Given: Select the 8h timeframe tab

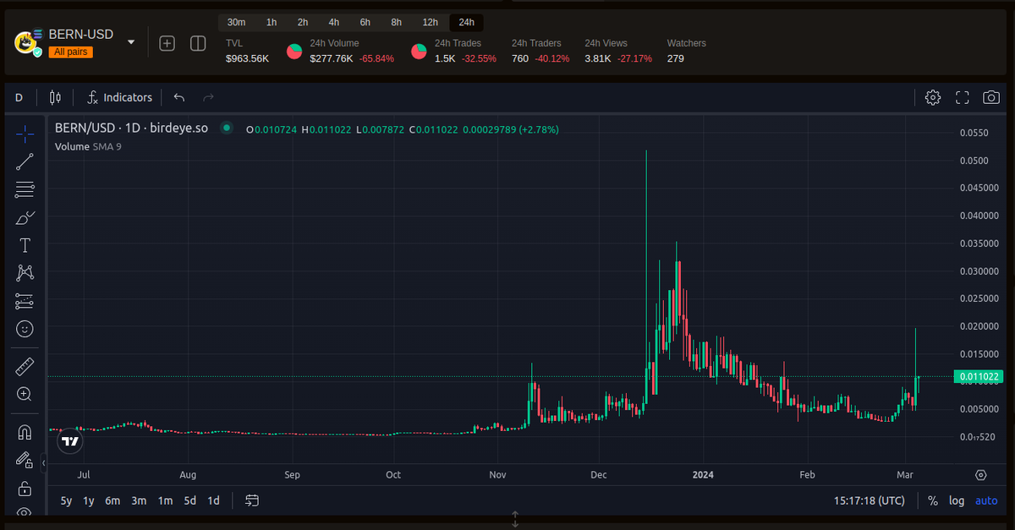Looking at the screenshot, I should (397, 22).
